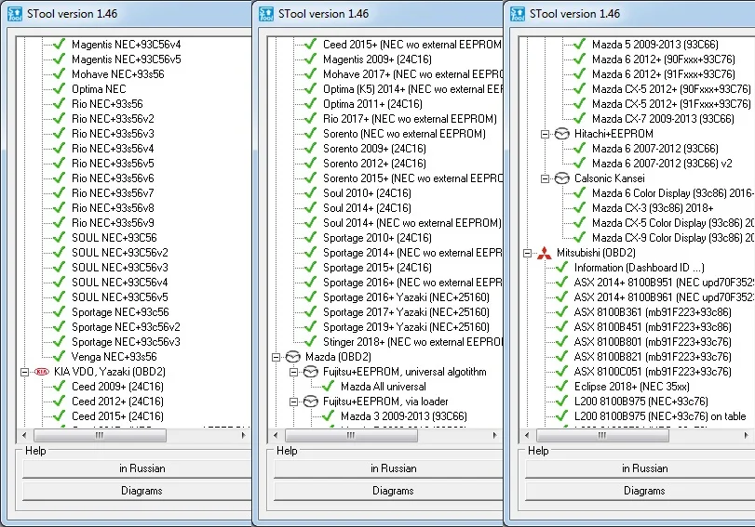Click the Mitsubishi logo icon in the tree
The width and height of the screenshot is (755, 527).
pyautogui.click(x=545, y=253)
